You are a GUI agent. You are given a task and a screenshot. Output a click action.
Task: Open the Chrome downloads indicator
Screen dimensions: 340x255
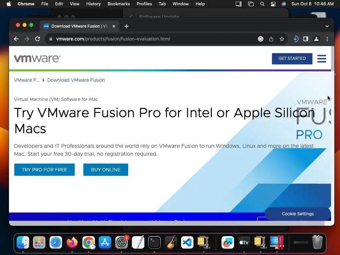[296, 39]
